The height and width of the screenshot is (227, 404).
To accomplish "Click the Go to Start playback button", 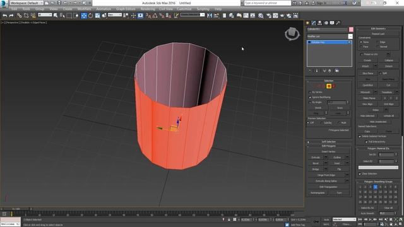I will (x=360, y=219).
